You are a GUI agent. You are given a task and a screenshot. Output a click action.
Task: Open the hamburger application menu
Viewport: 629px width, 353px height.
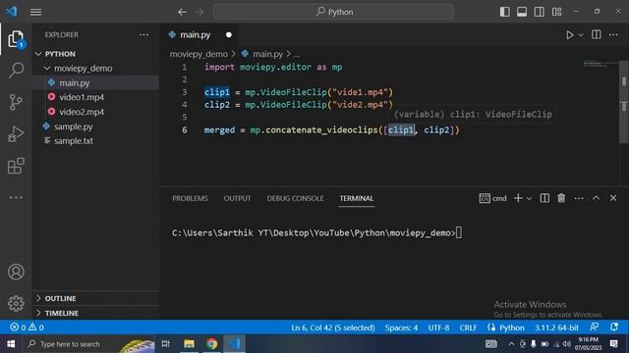pos(35,12)
